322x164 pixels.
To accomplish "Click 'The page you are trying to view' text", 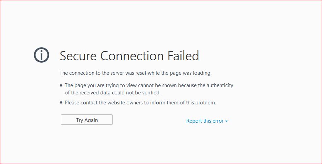I will point(101,85).
